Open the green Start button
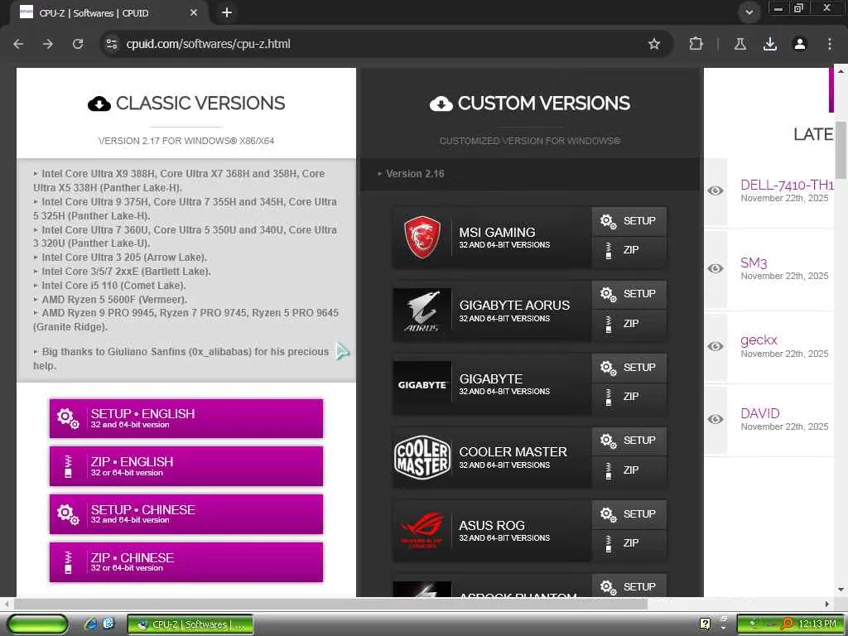848x636 pixels. coord(38,624)
